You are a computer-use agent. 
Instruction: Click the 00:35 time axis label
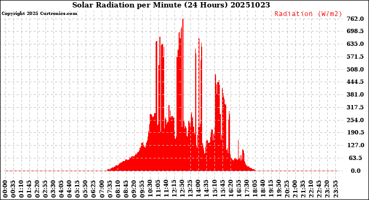(x=13, y=189)
